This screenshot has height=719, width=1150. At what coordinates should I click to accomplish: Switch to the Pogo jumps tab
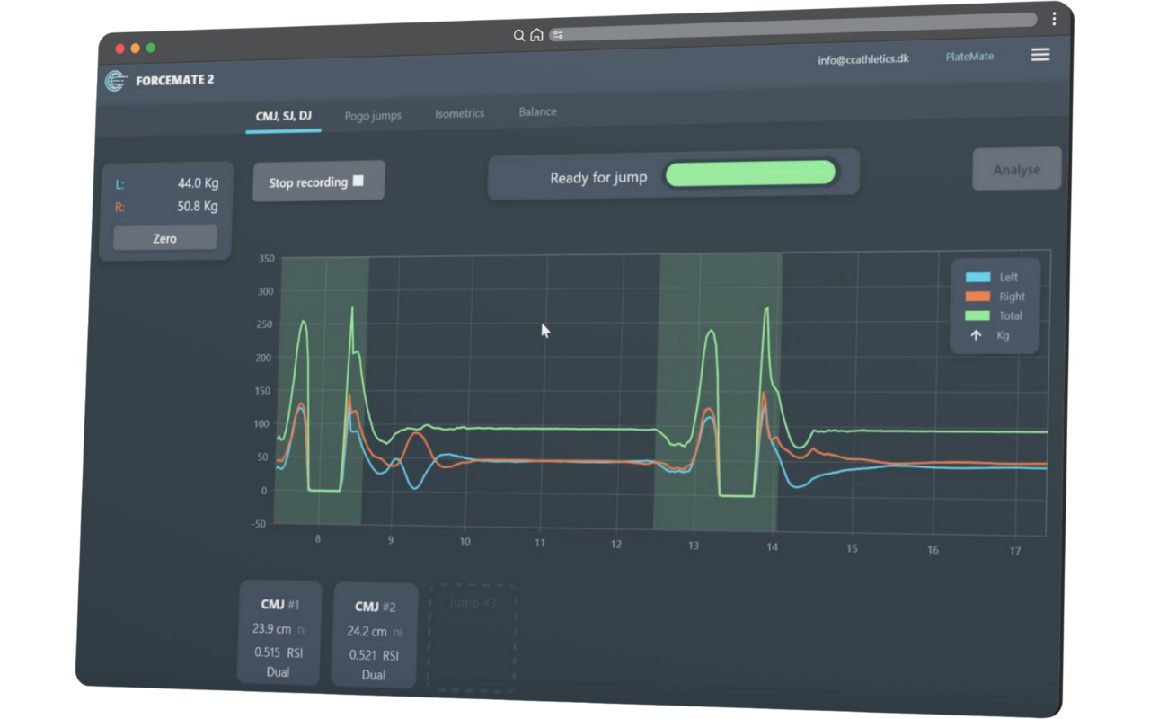pyautogui.click(x=372, y=115)
